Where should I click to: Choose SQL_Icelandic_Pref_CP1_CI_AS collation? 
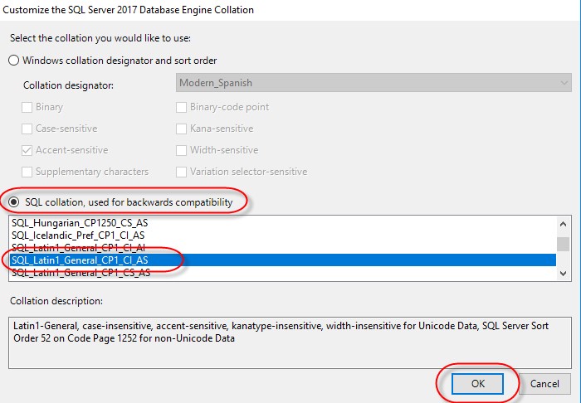pos(81,235)
